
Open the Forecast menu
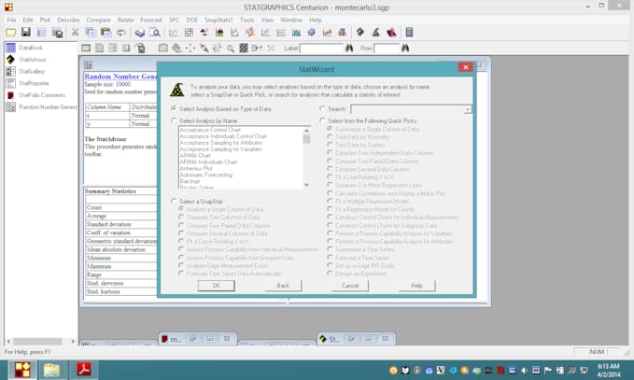click(150, 20)
